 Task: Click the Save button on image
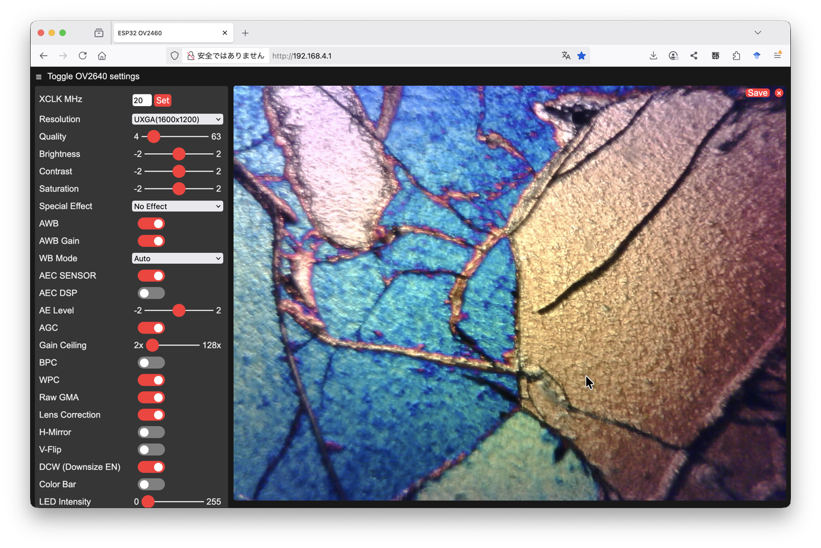[757, 93]
